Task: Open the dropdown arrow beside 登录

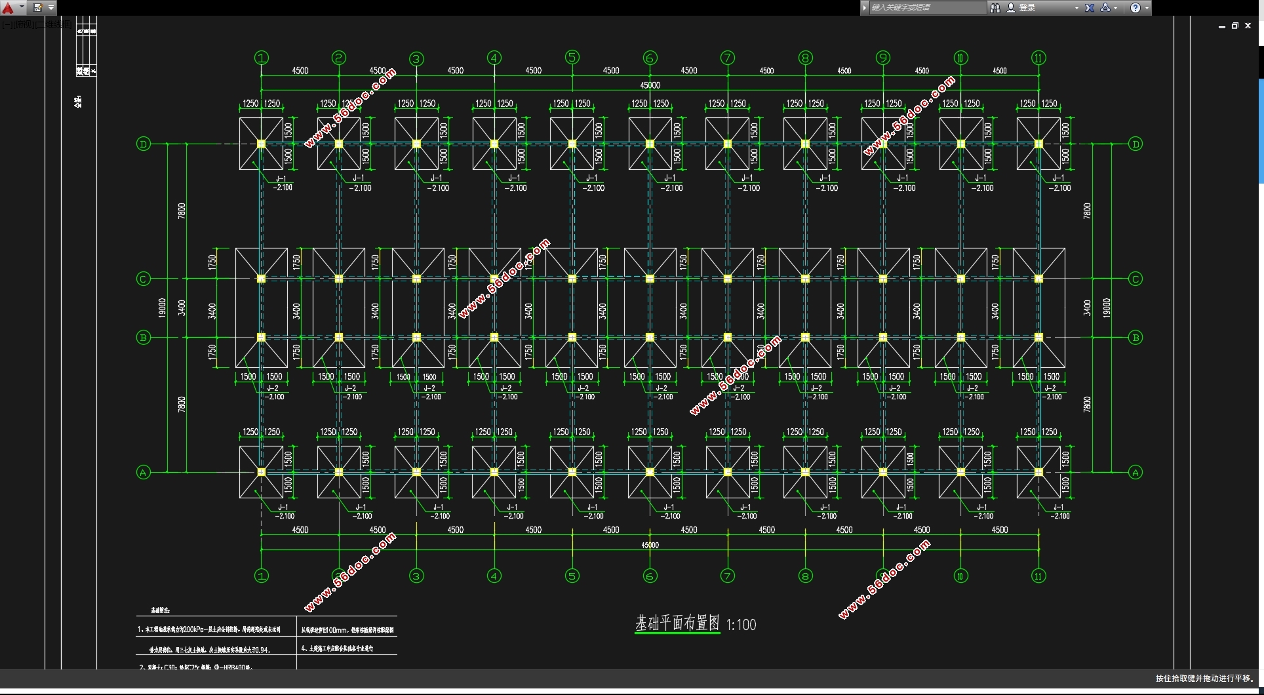Action: pos(1076,8)
